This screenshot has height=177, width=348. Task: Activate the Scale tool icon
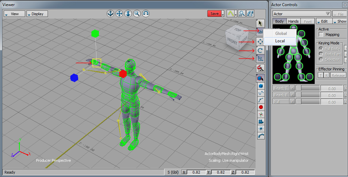point(260,59)
